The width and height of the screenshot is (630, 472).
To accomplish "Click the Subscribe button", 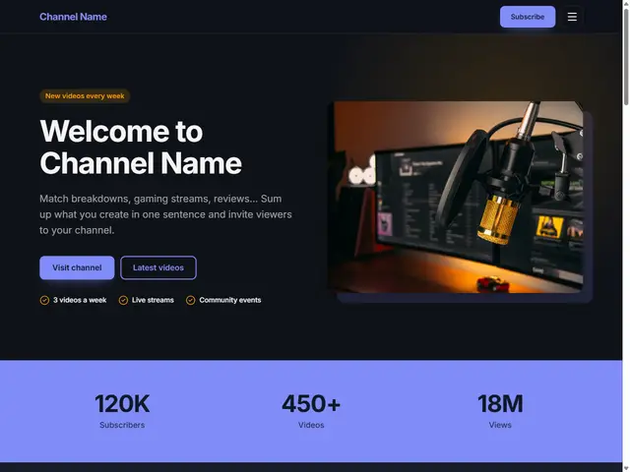I will (x=528, y=17).
